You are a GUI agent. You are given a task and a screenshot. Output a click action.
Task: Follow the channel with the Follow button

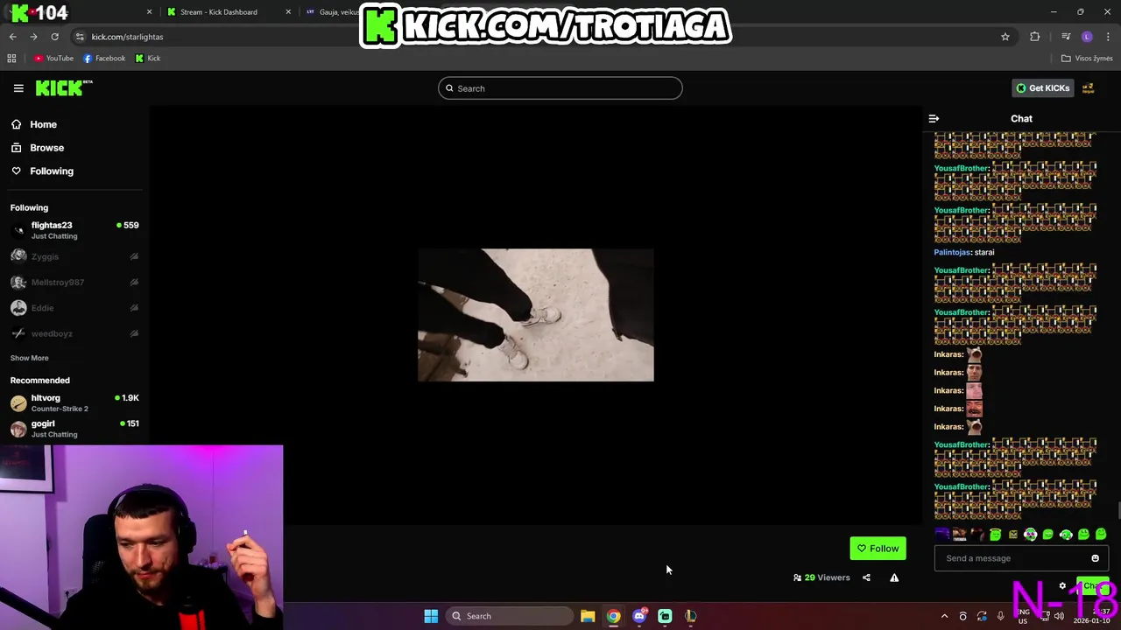878,549
